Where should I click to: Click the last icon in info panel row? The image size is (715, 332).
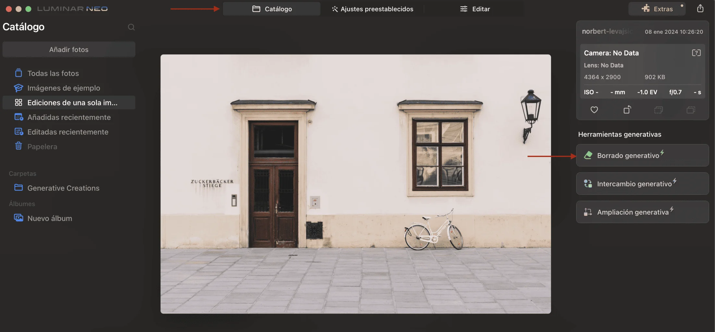[x=691, y=110]
